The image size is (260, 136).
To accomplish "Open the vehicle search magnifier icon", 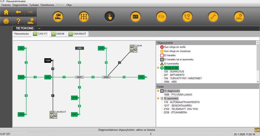I will (x=161, y=17).
